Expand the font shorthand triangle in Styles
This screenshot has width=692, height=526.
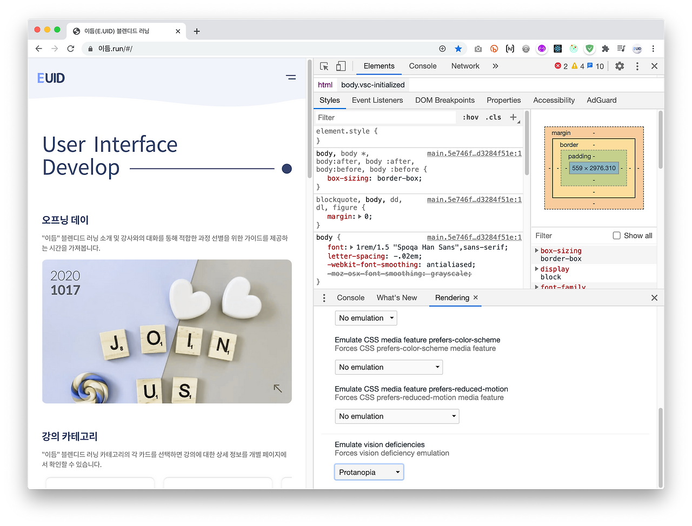pos(352,247)
